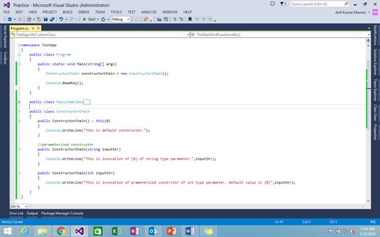Viewport: 380px width, 237px height.
Task: Click the Windows Start button
Action: 8,231
